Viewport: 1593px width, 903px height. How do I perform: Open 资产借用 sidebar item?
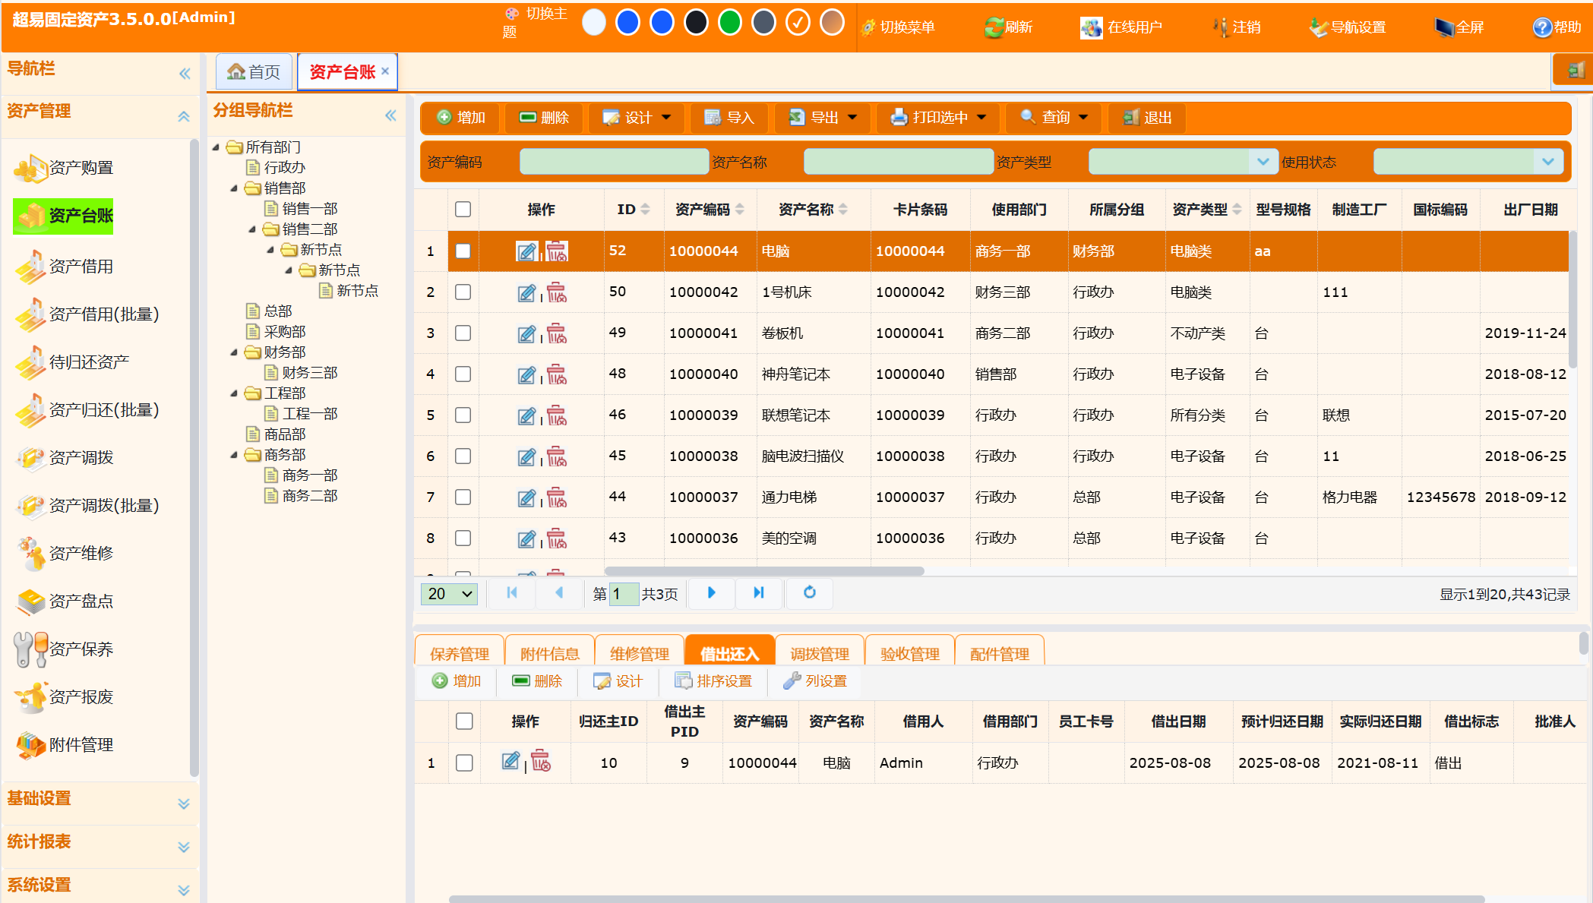(x=65, y=267)
